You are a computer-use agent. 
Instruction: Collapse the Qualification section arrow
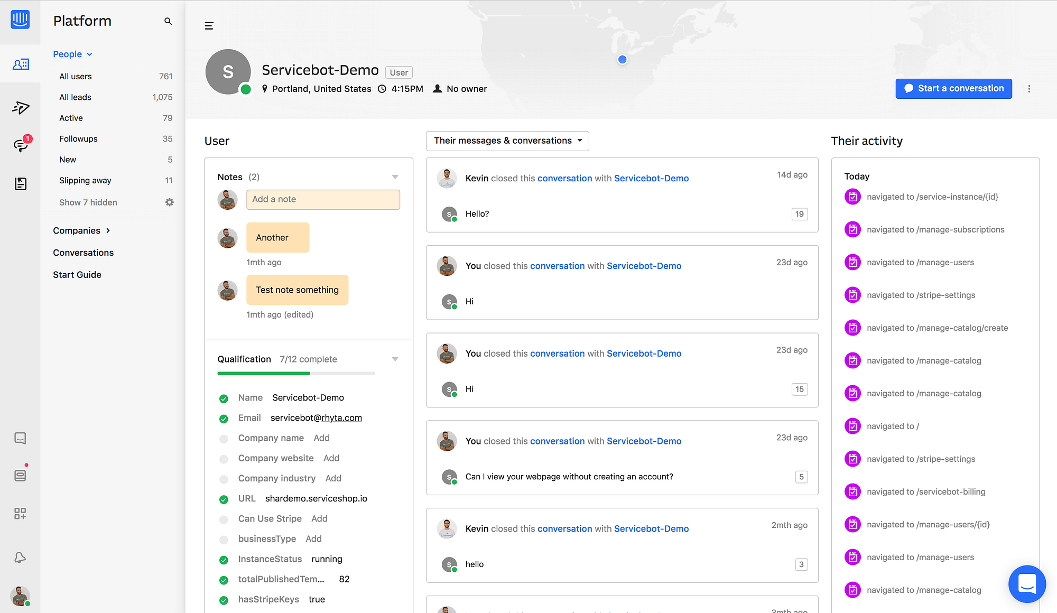tap(395, 359)
